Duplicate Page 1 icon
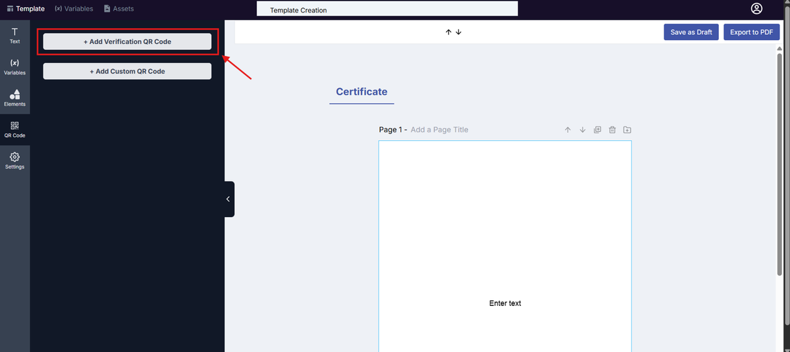 click(598, 130)
